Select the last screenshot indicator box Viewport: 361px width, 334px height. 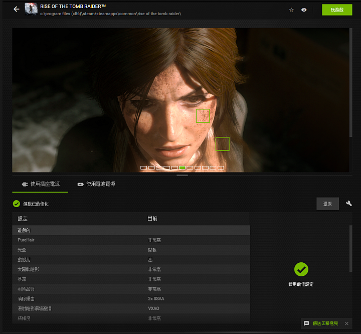coord(221,168)
